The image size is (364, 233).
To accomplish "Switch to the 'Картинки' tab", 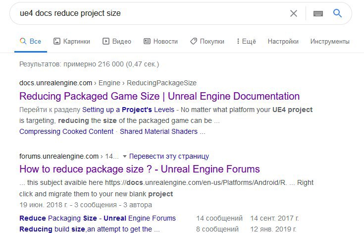I will tap(72, 41).
